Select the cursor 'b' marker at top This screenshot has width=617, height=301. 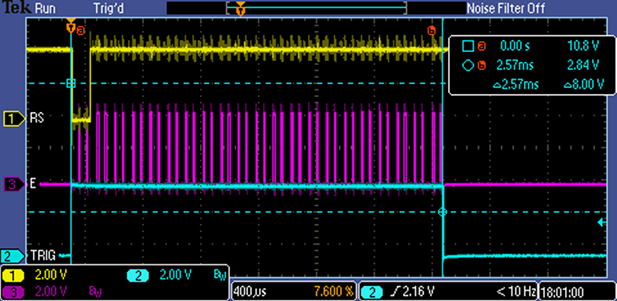pos(431,30)
